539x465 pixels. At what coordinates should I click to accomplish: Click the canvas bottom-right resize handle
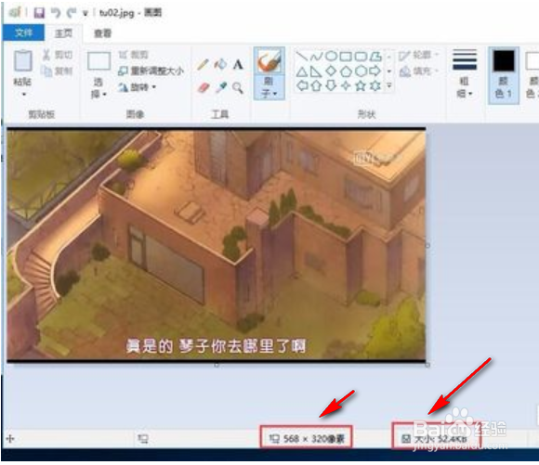(427, 365)
